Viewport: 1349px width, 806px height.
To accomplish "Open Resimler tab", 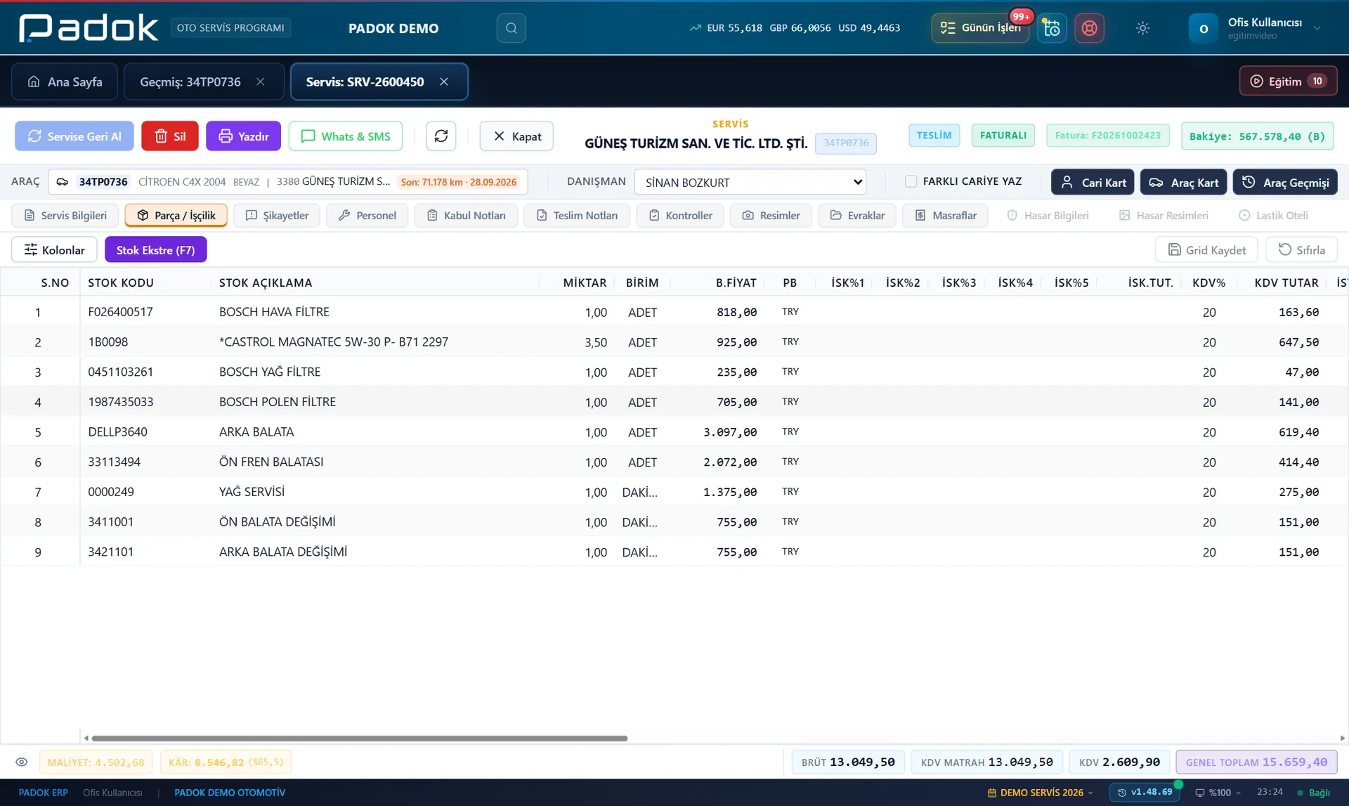I will (771, 215).
